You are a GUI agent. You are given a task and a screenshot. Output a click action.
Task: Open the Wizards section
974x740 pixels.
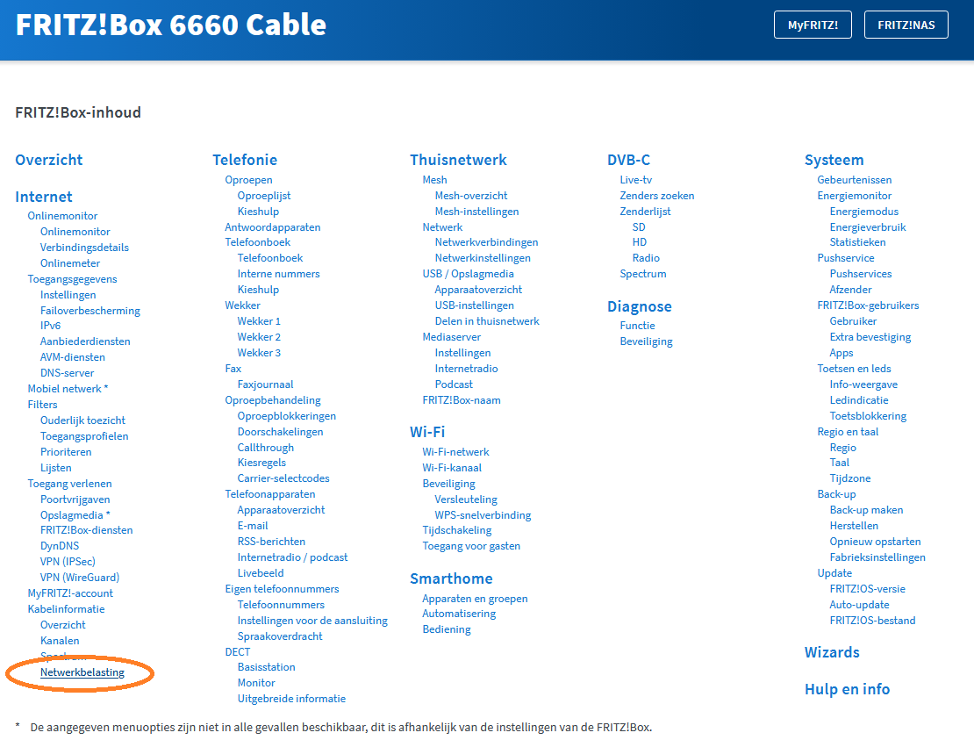(x=832, y=652)
